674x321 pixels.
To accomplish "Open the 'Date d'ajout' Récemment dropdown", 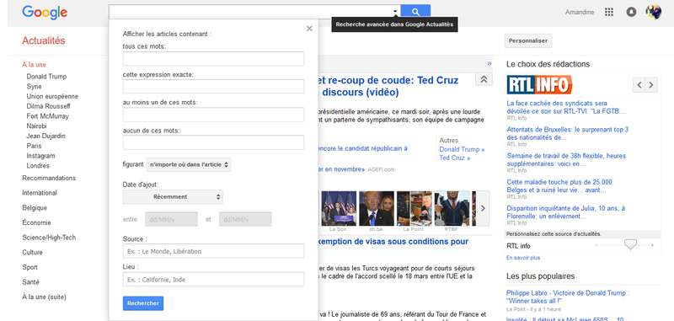I will tap(173, 197).
